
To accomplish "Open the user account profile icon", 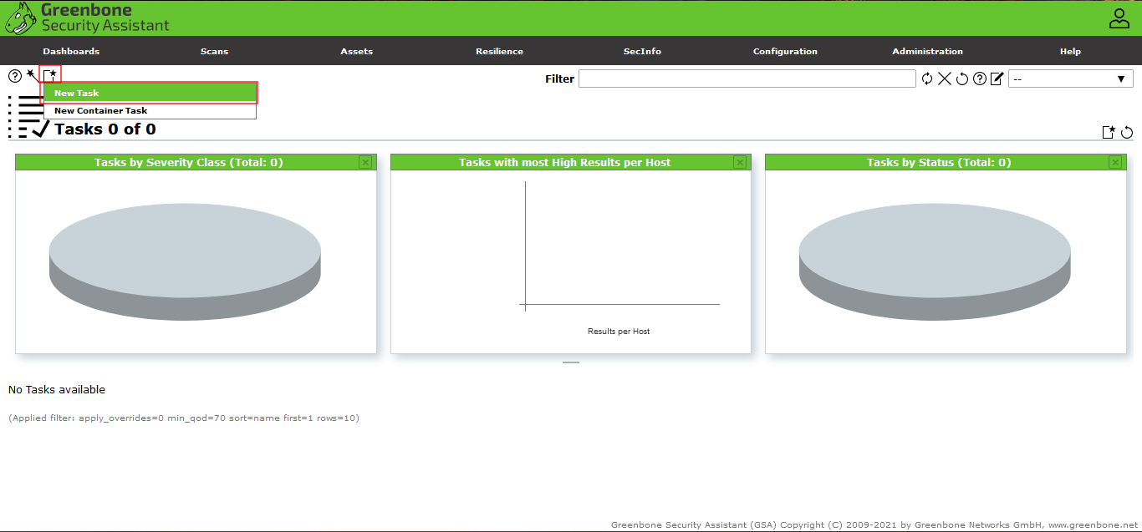I will point(1119,18).
